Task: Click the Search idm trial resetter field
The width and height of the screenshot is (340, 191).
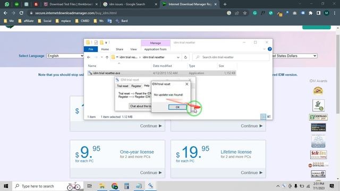Action: click(231, 57)
